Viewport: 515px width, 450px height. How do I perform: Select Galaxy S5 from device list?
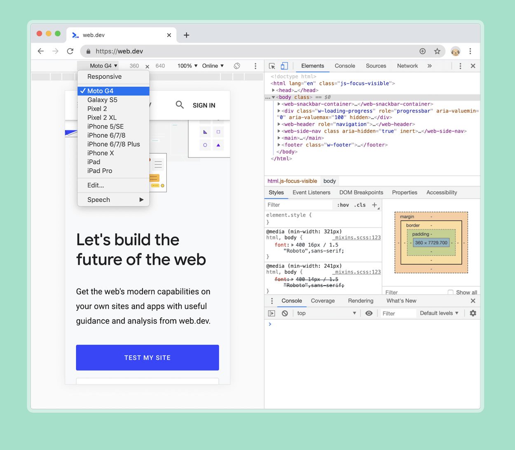pyautogui.click(x=113, y=100)
